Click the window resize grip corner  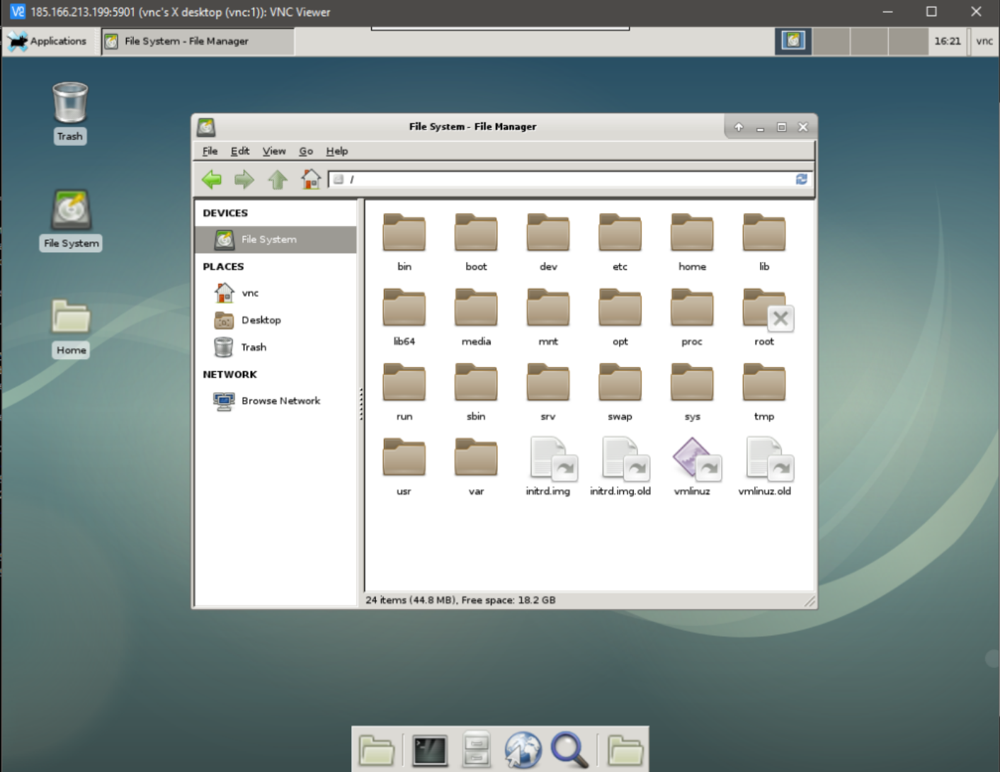coord(809,601)
